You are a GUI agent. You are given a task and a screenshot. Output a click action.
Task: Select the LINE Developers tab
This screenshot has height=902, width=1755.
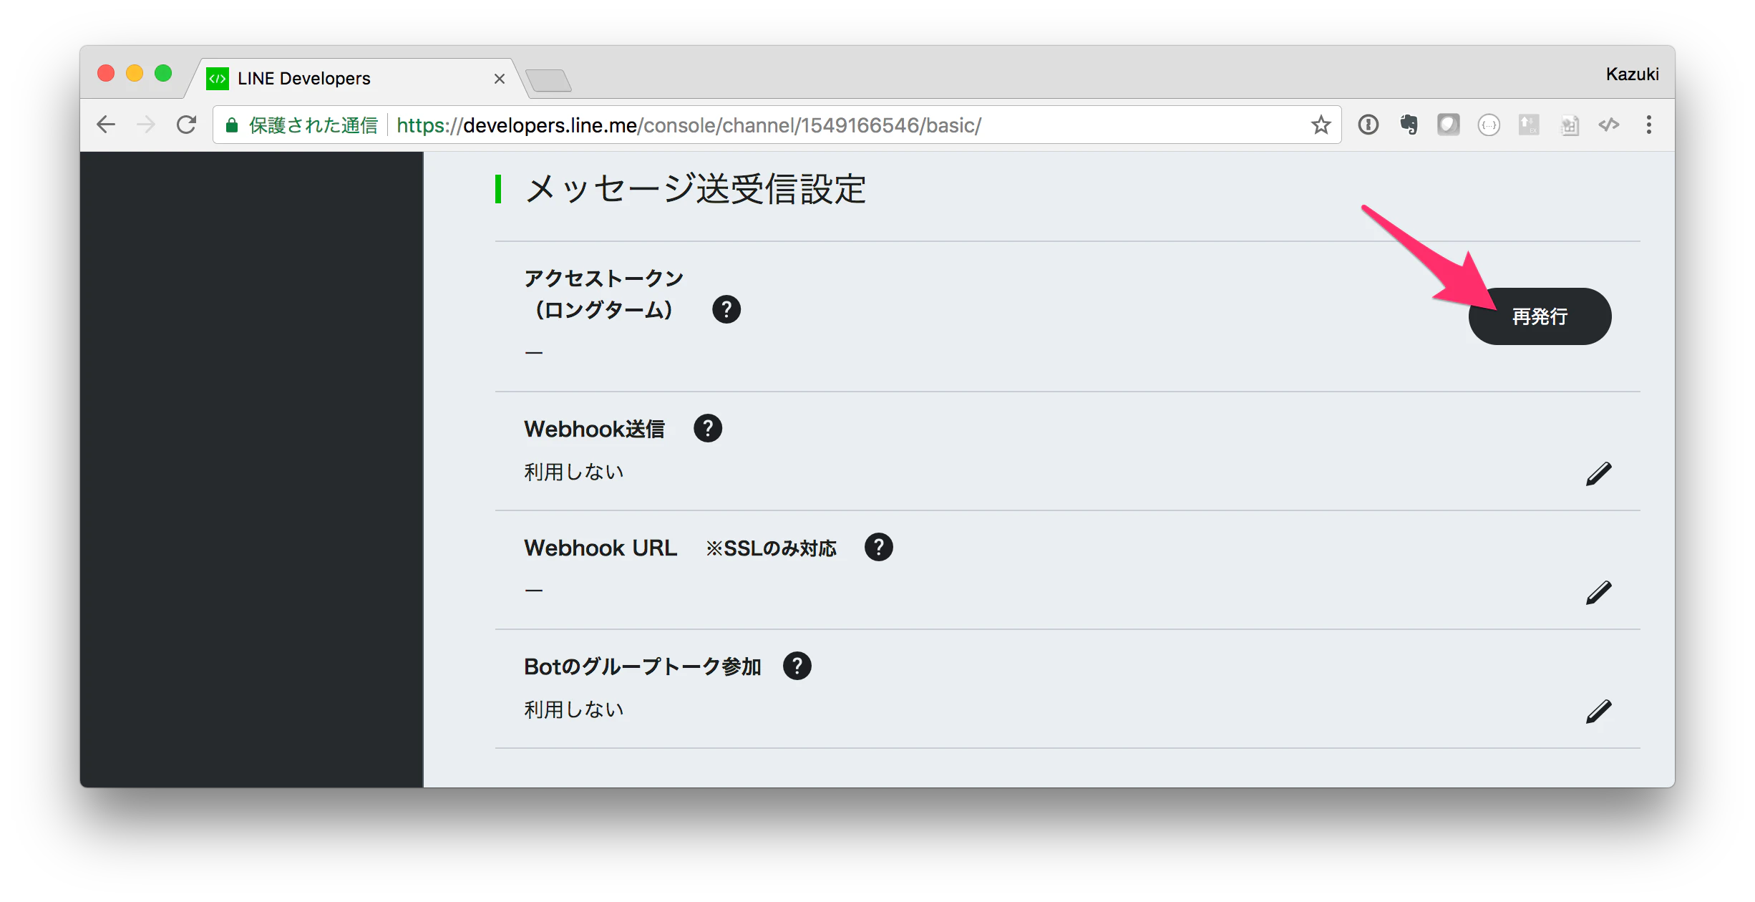tap(356, 78)
